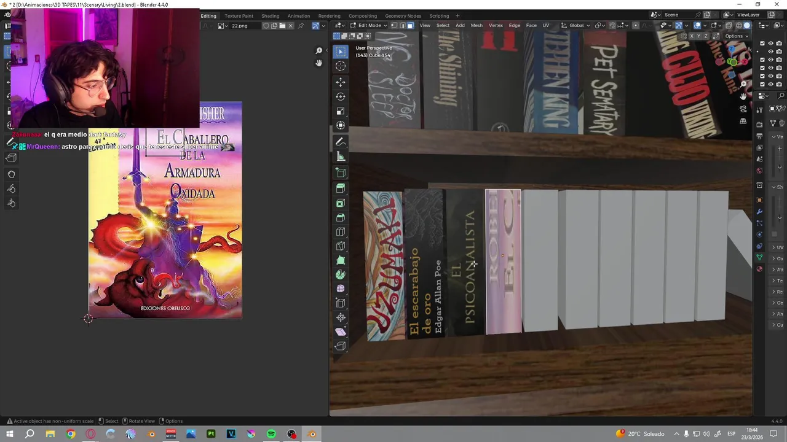This screenshot has height=442, width=787.
Task: Activate the Inset Faces tool
Action: (341, 203)
